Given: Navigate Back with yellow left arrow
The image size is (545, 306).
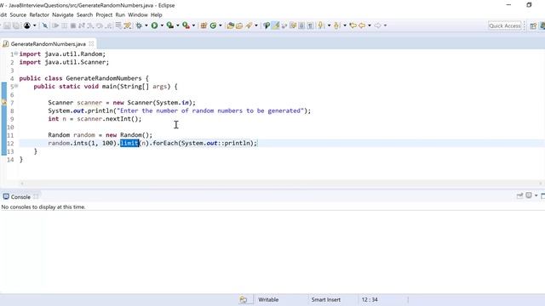Looking at the screenshot, I should tap(362, 25).
